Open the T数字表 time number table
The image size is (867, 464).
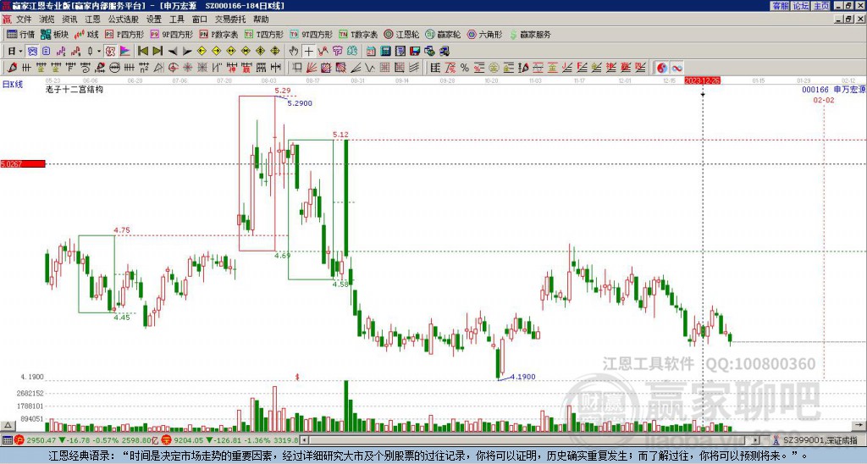(x=358, y=34)
